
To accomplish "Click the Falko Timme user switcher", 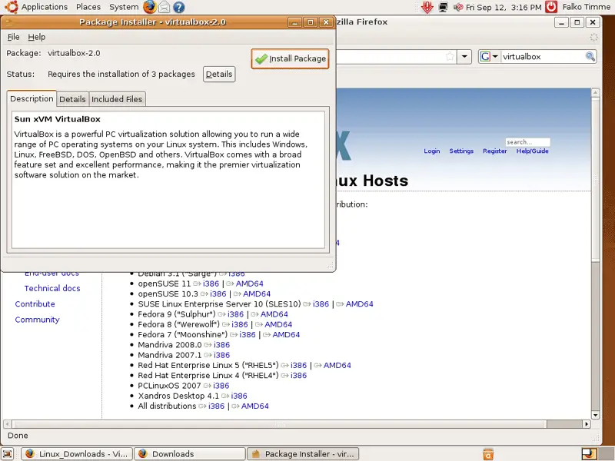I will point(587,7).
